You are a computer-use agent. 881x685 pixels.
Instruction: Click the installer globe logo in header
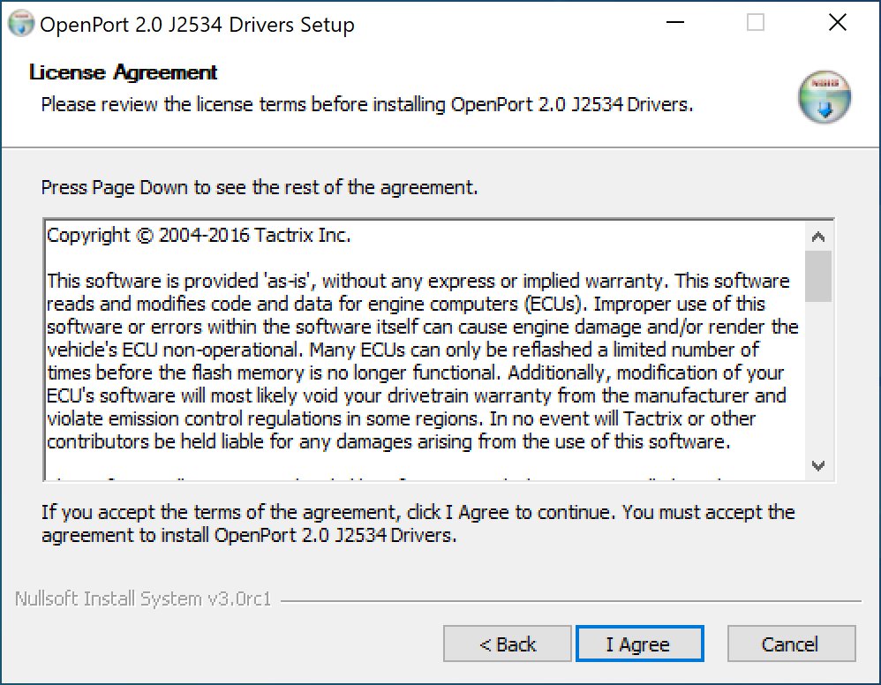point(825,97)
